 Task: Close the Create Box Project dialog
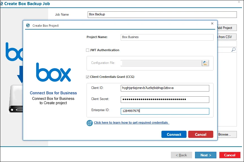[212, 24]
